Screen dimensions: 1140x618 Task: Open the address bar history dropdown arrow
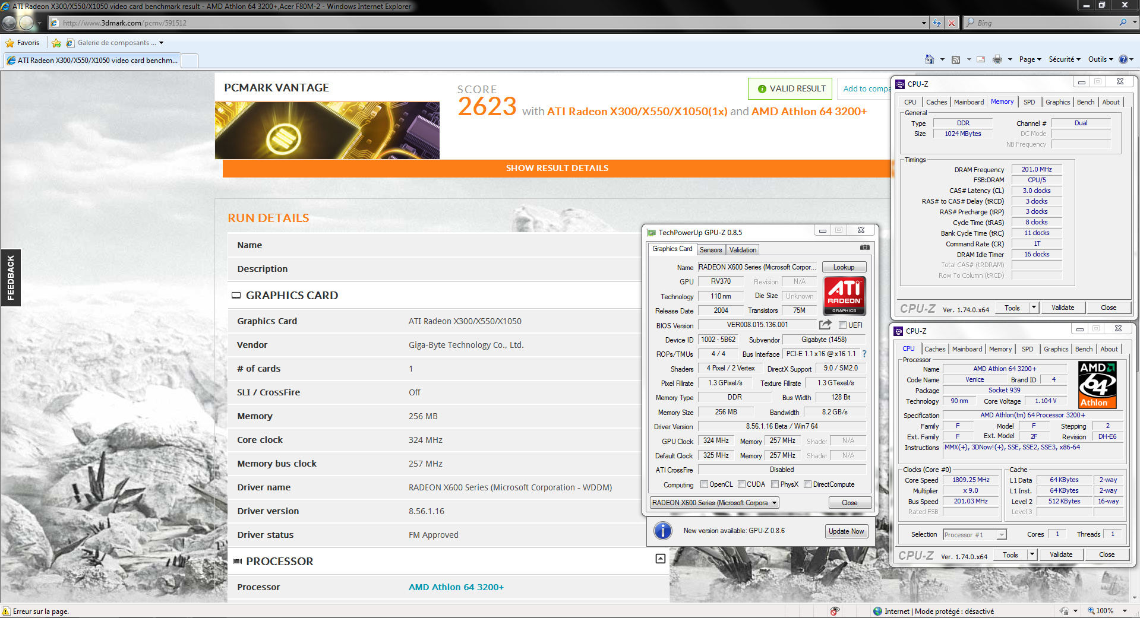pos(924,23)
